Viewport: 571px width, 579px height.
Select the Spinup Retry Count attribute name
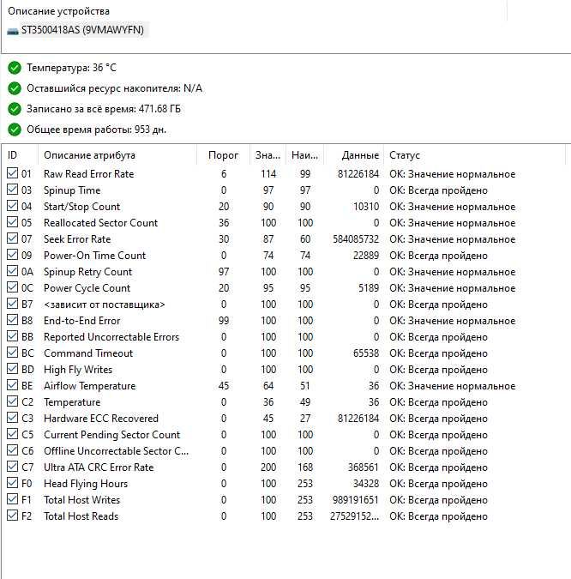coord(87,272)
